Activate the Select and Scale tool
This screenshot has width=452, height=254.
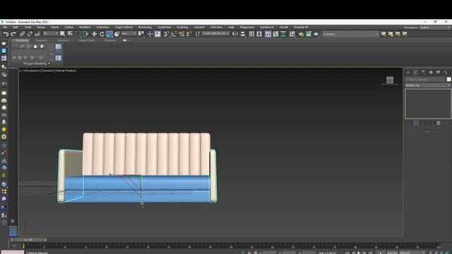(109, 34)
